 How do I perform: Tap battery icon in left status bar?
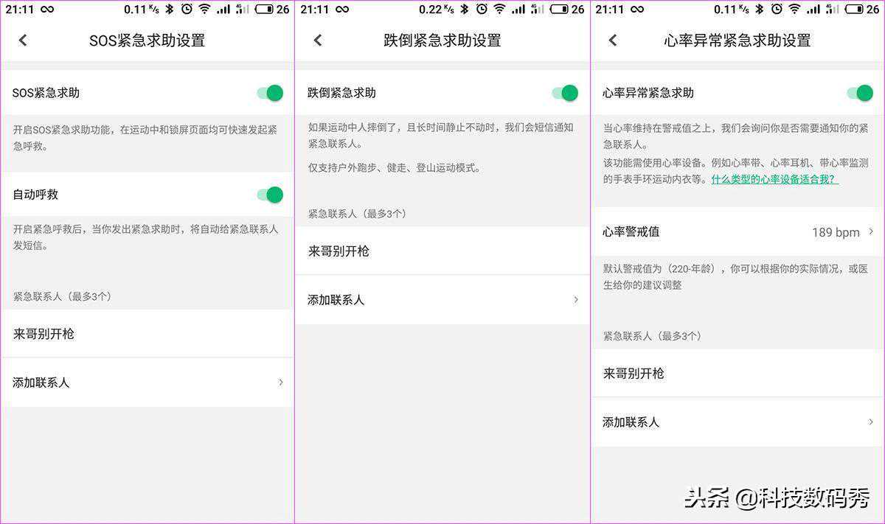pos(263,10)
